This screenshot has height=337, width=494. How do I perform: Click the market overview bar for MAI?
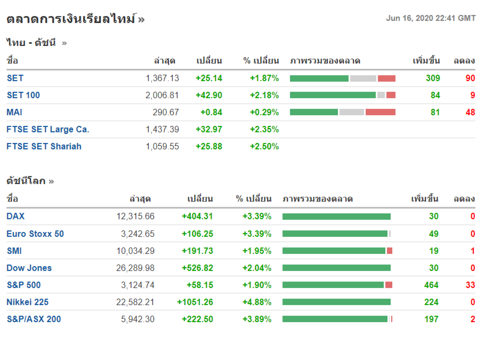pyautogui.click(x=342, y=113)
